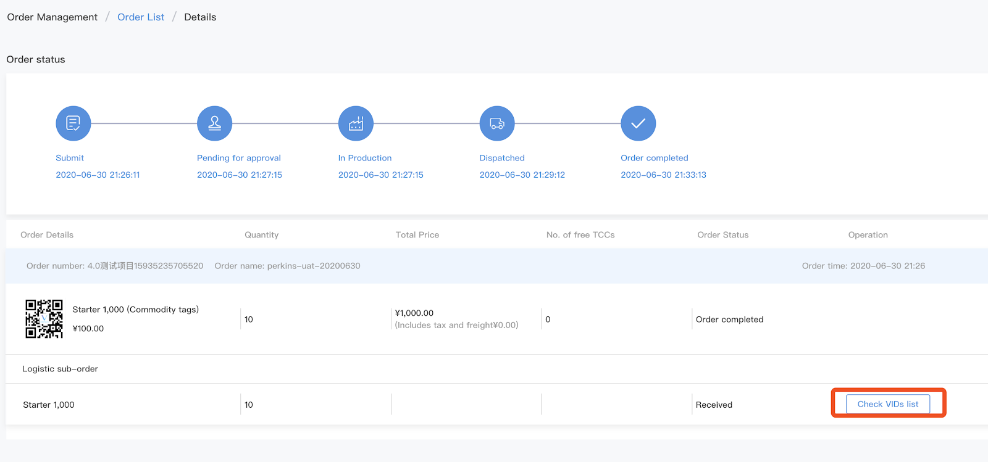Click the Order status heading
The width and height of the screenshot is (988, 462).
[x=36, y=59]
